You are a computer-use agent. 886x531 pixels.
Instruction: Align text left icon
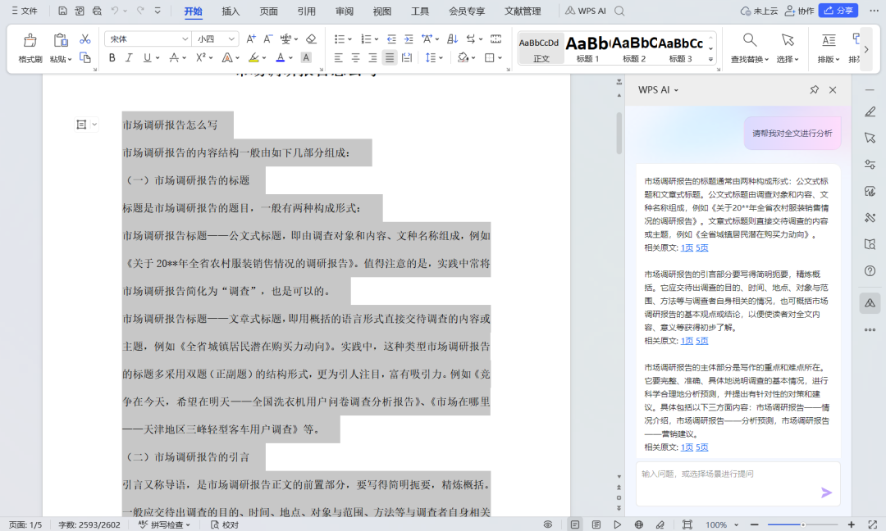(x=339, y=57)
